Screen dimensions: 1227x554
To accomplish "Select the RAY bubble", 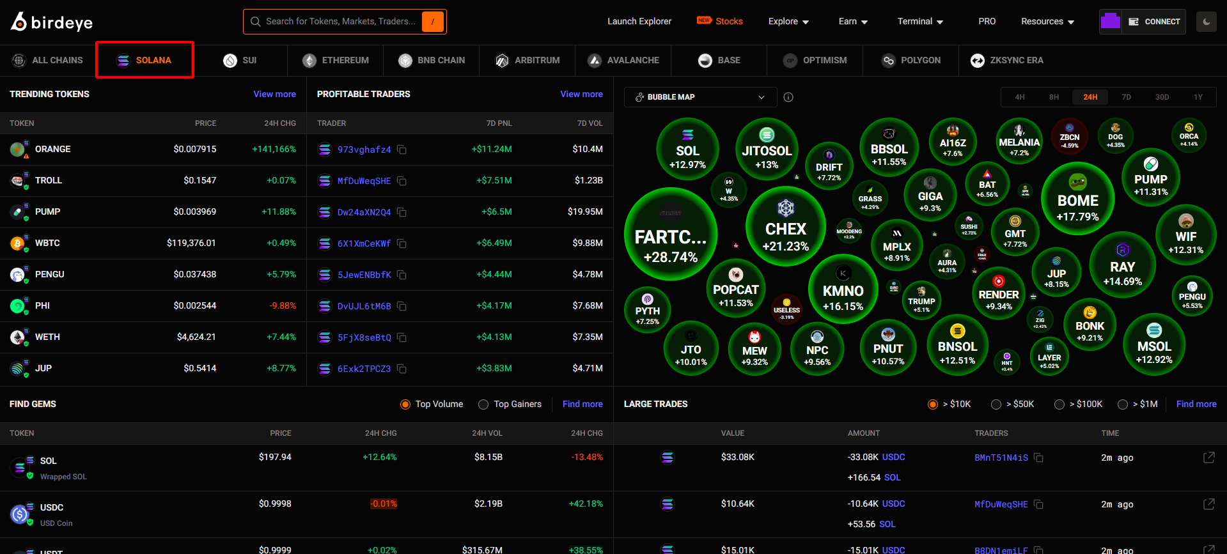I will [x=1123, y=264].
